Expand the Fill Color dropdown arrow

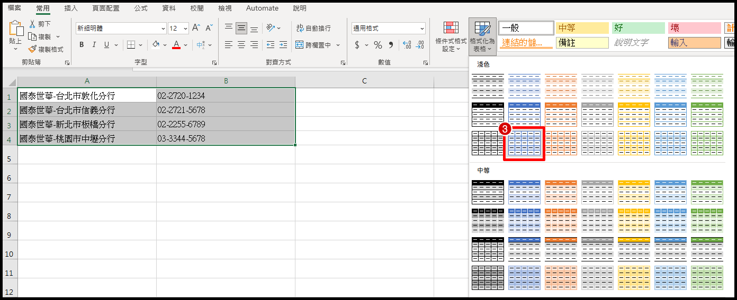pos(165,45)
